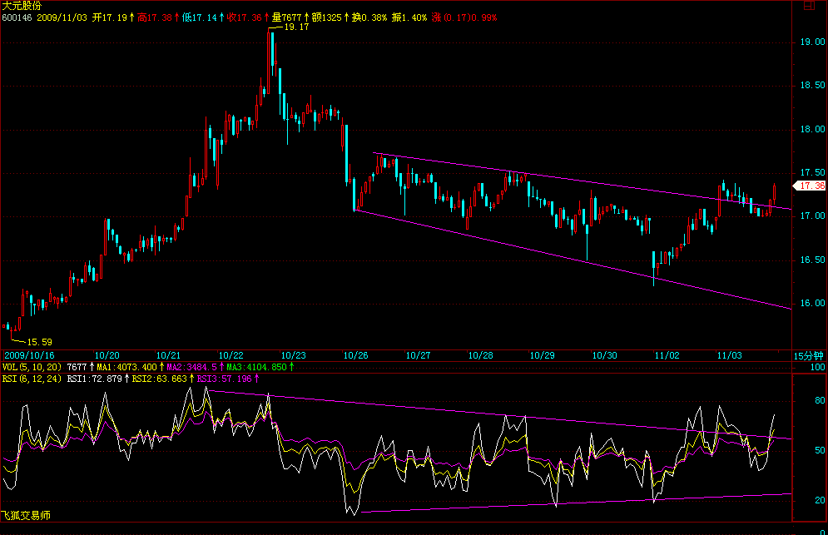Click the volume reading 7677 beside VOL(5,10,20)
The height and width of the screenshot is (535, 828).
(x=77, y=367)
